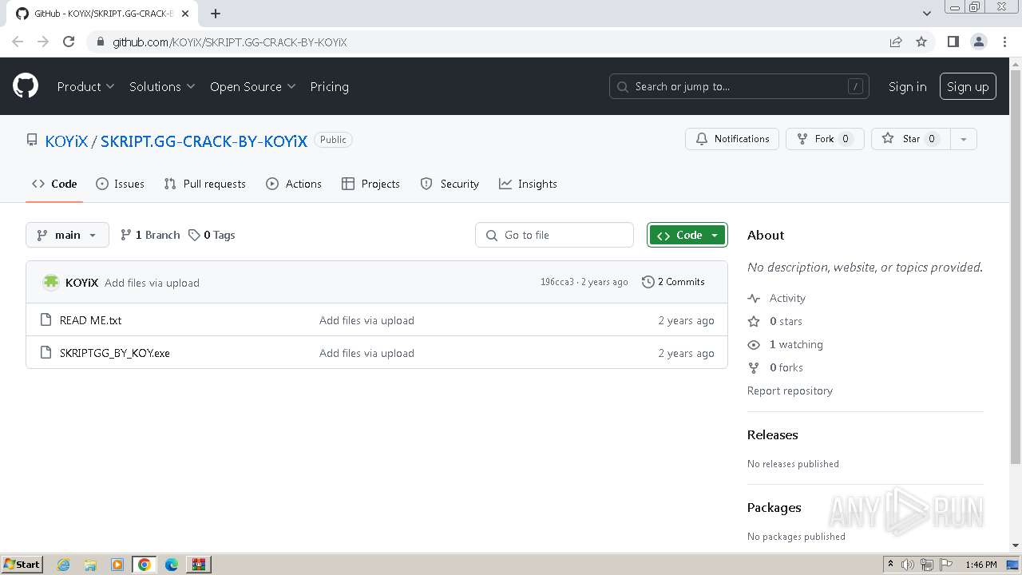Open the SKRIPTGG_BY_KOY.exe file
This screenshot has height=575, width=1022.
click(x=115, y=353)
